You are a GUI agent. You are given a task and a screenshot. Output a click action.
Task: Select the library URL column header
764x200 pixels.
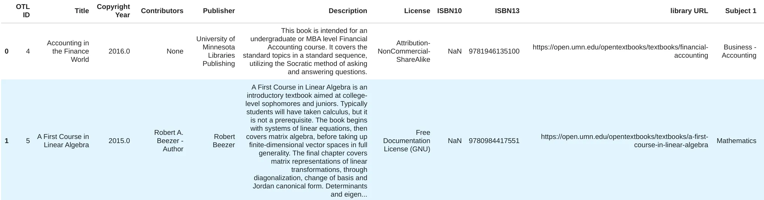click(689, 11)
